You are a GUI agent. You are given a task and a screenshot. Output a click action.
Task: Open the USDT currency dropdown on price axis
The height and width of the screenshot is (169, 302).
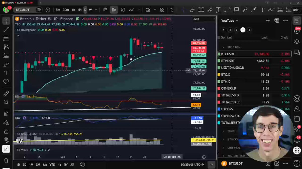pos(204,19)
